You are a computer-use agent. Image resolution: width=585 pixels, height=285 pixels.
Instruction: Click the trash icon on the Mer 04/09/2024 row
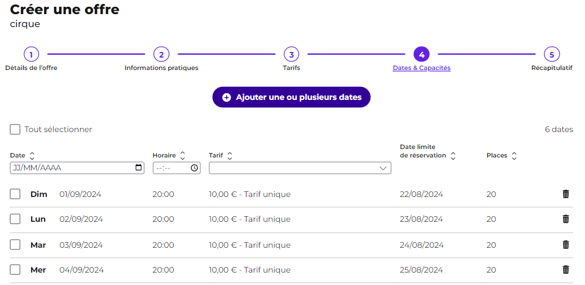[566, 270]
